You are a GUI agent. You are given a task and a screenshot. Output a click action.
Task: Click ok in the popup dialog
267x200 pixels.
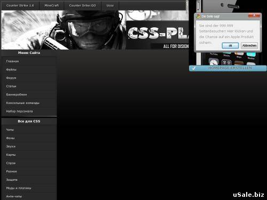(230, 45)
